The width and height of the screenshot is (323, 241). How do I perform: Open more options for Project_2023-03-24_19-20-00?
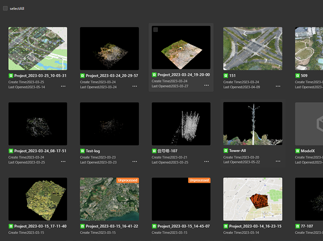pos(206,85)
